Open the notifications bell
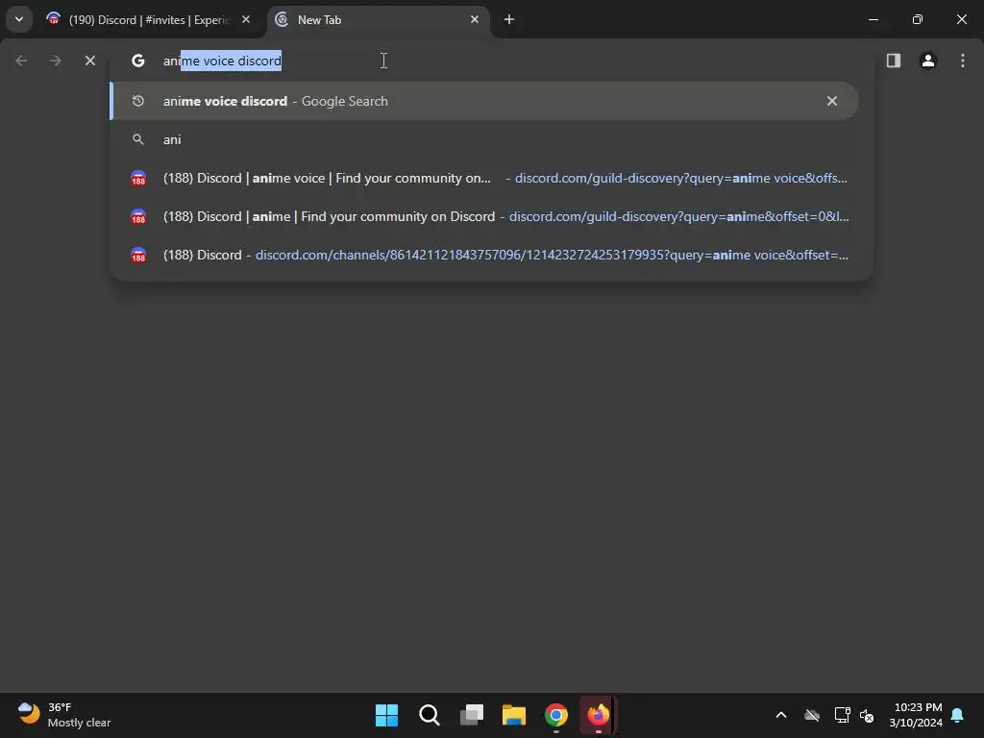The height and width of the screenshot is (738, 984). pos(958,715)
